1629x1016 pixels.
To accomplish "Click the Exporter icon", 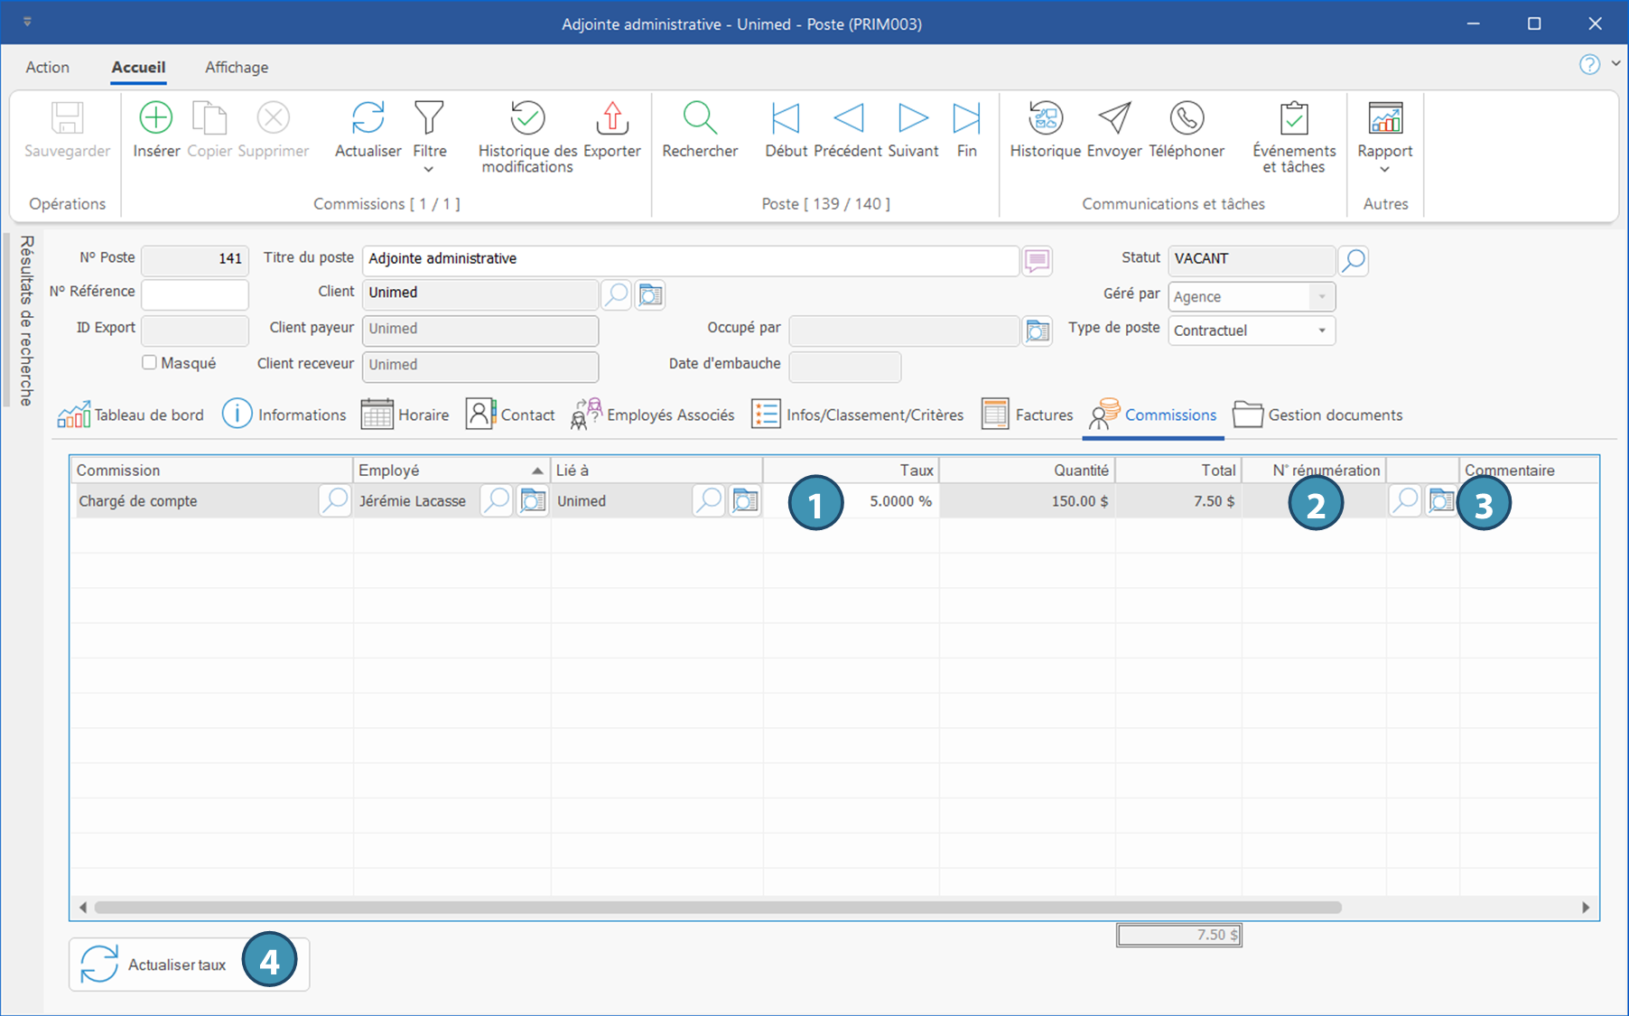I will point(612,118).
